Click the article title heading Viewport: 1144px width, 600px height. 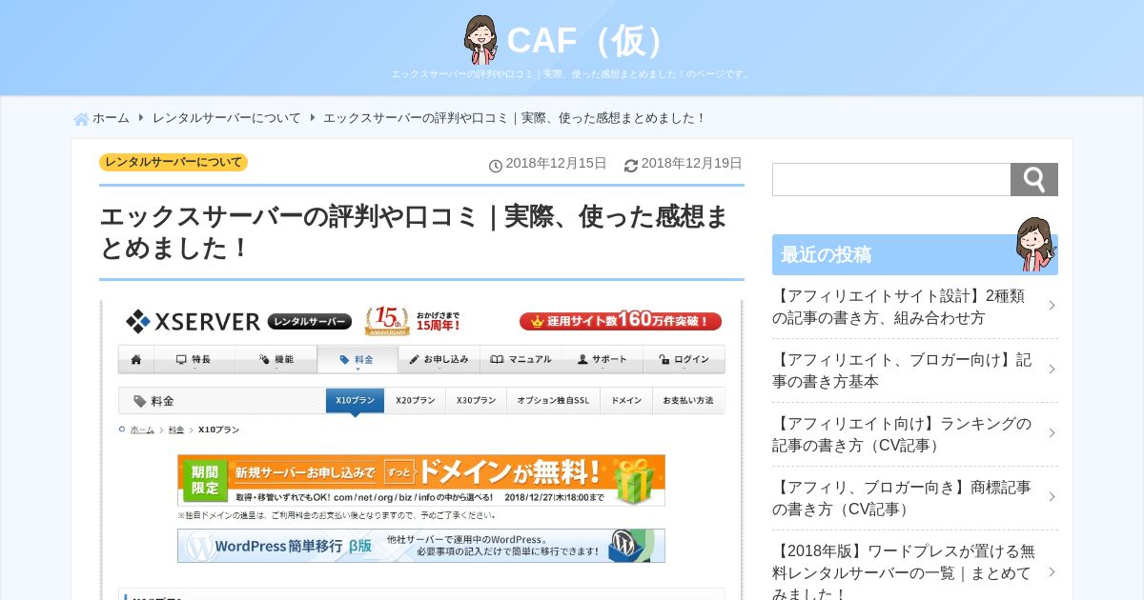pos(414,232)
